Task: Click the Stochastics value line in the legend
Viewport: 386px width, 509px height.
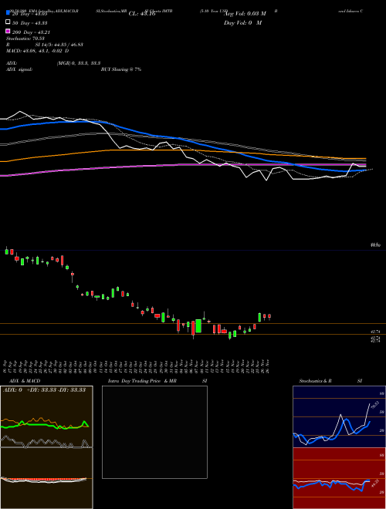Action: [25, 39]
